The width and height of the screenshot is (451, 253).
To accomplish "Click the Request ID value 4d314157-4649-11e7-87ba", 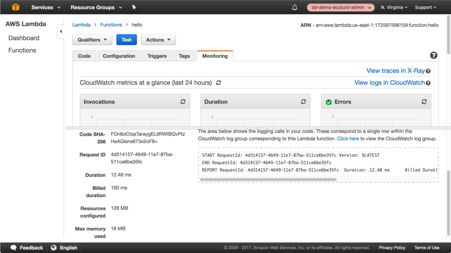I will click(x=142, y=158).
